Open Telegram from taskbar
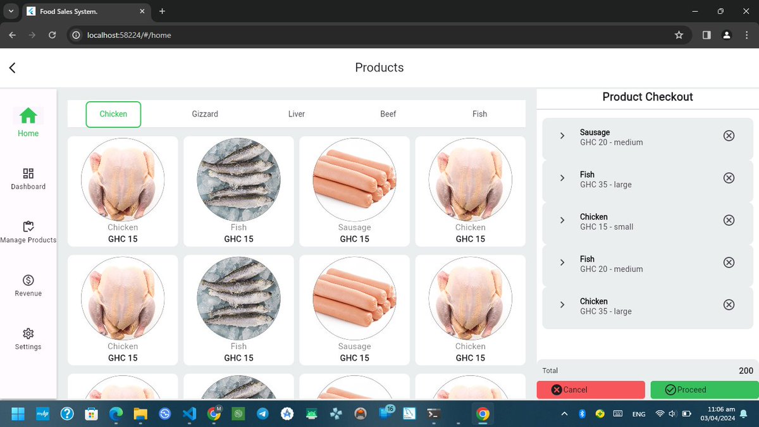759x427 pixels. click(262, 414)
